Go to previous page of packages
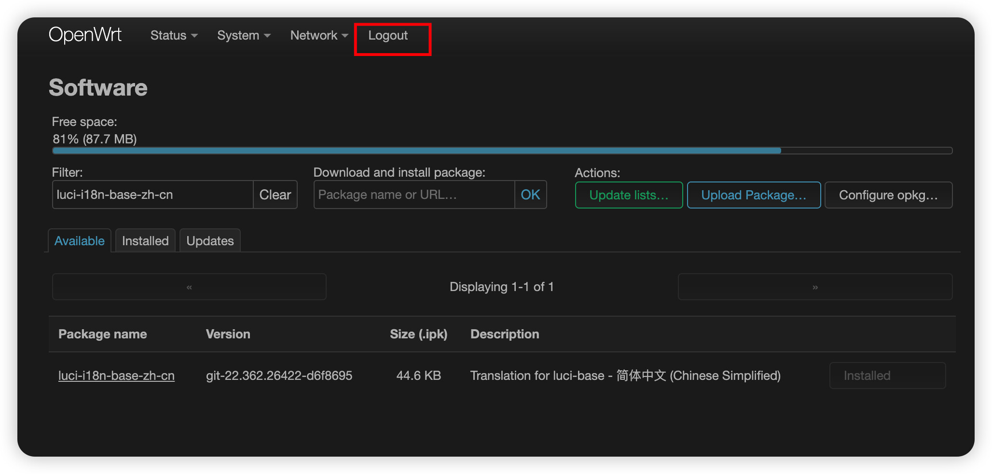Viewport: 992px width, 474px height. (189, 287)
